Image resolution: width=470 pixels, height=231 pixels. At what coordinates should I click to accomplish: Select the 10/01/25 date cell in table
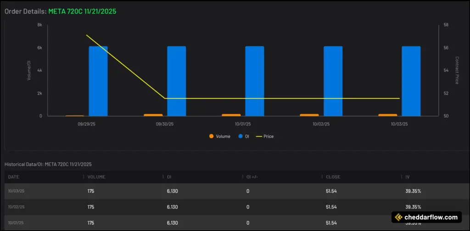coord(16,223)
